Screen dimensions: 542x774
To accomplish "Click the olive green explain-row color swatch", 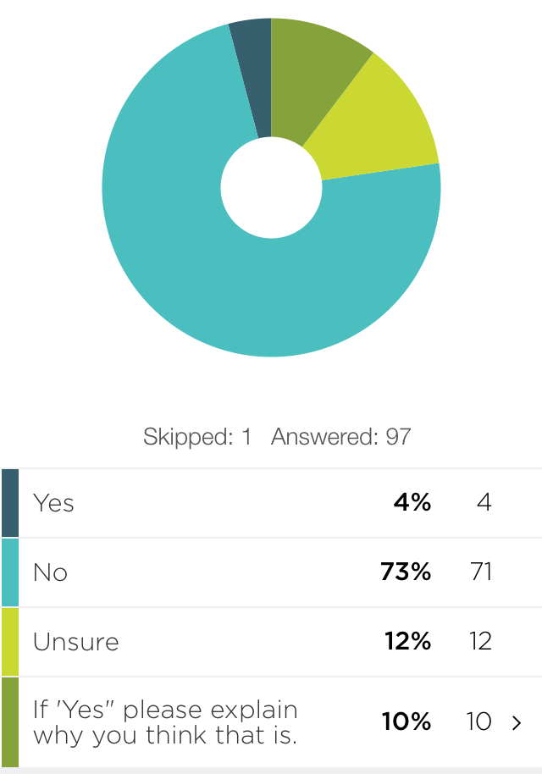I will click(x=10, y=721).
